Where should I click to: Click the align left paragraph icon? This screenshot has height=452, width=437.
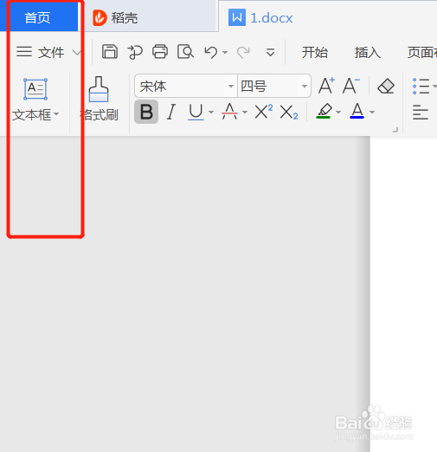[421, 113]
